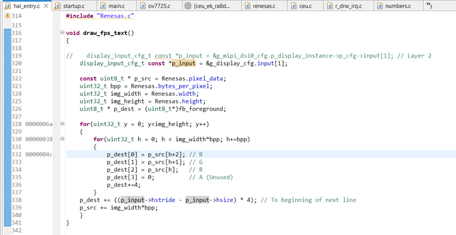Select the ceu.c tab
The width and height of the screenshot is (456, 235).
pos(305,6)
